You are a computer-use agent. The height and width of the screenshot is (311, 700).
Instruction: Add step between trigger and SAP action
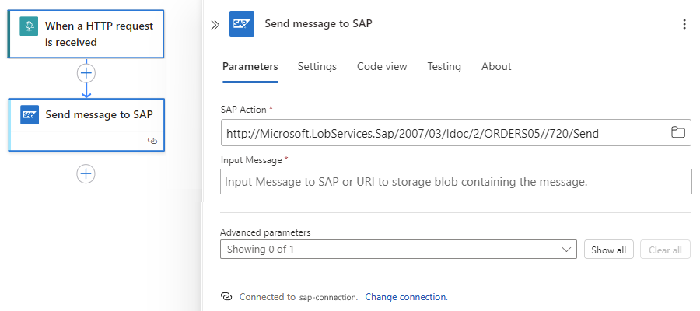pos(86,73)
